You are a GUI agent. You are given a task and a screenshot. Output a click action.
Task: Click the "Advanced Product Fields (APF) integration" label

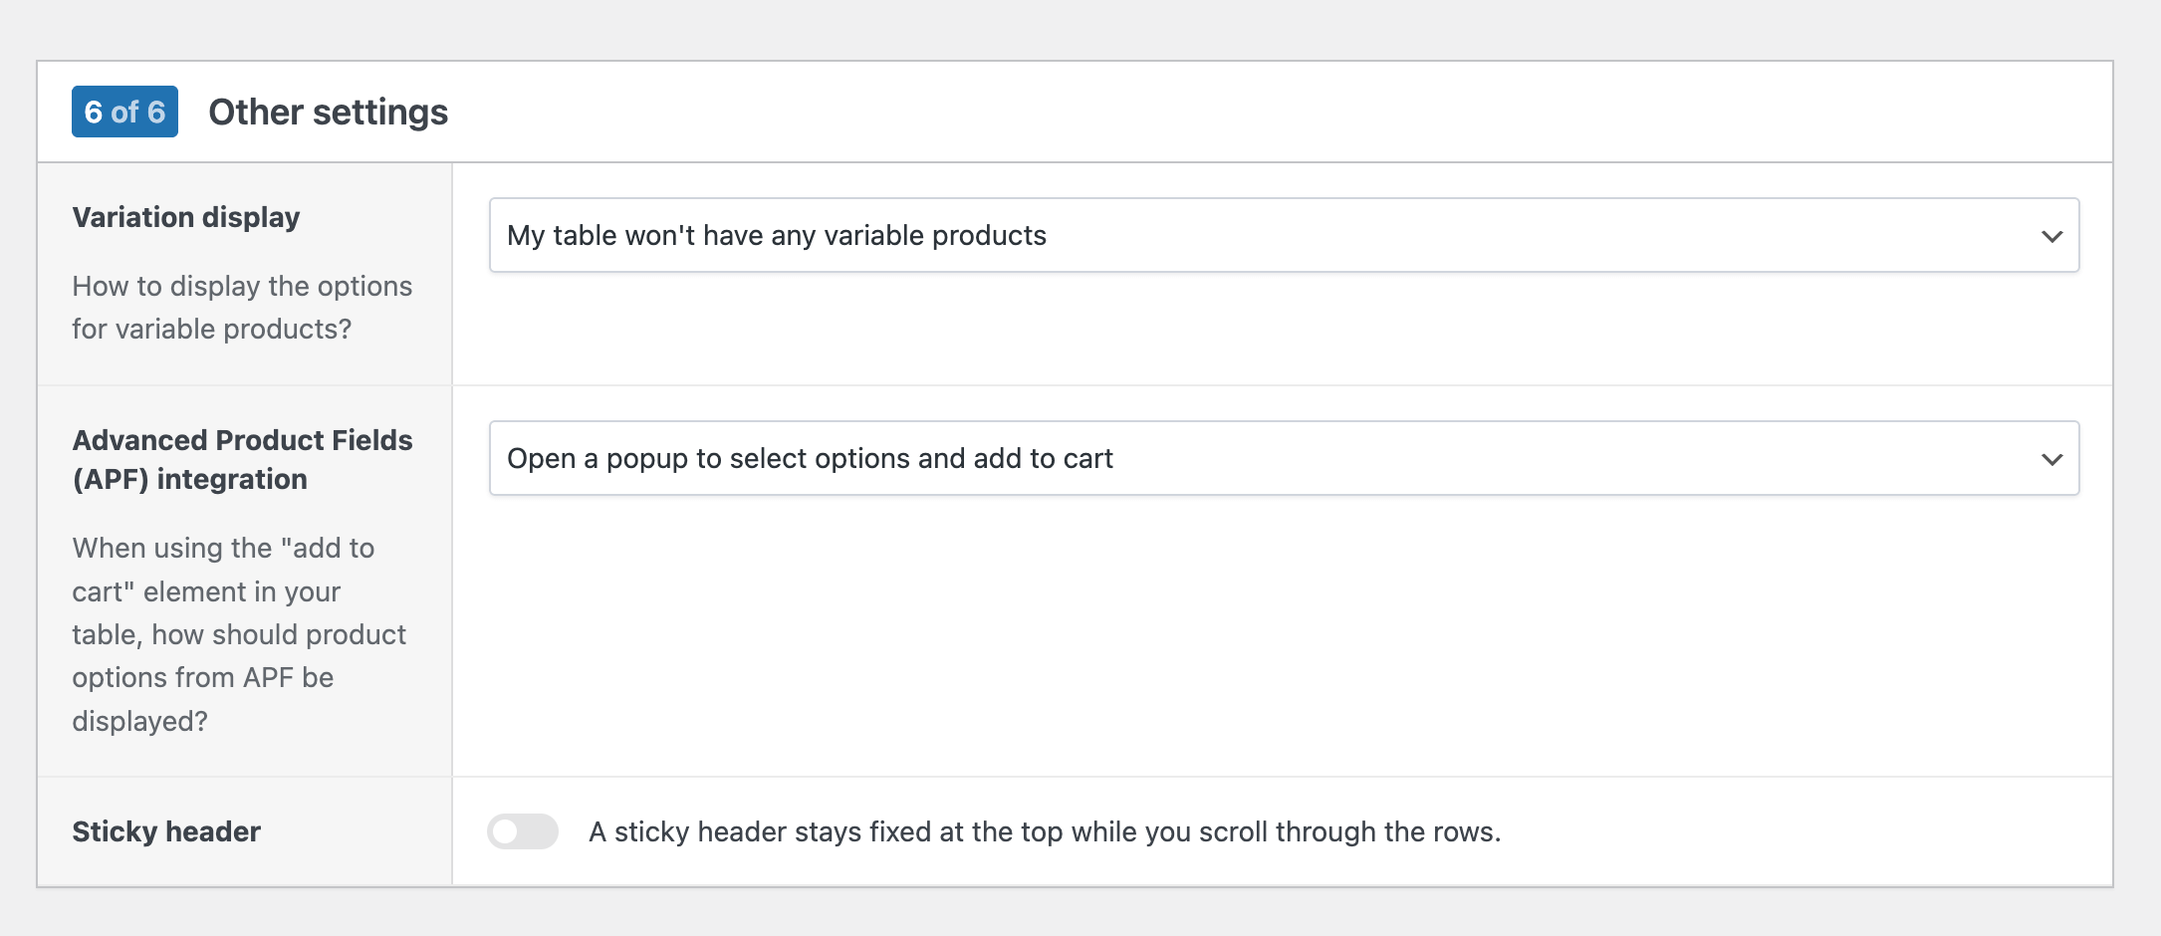point(242,459)
